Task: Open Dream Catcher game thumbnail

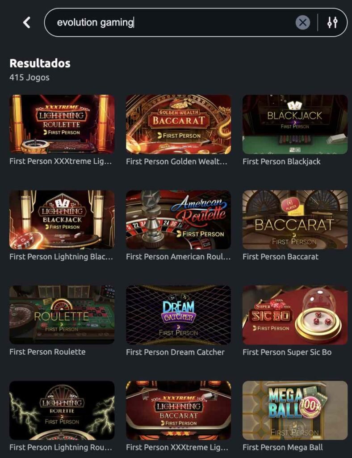Action: click(x=179, y=315)
